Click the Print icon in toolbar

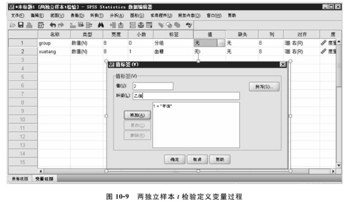(x=29, y=25)
